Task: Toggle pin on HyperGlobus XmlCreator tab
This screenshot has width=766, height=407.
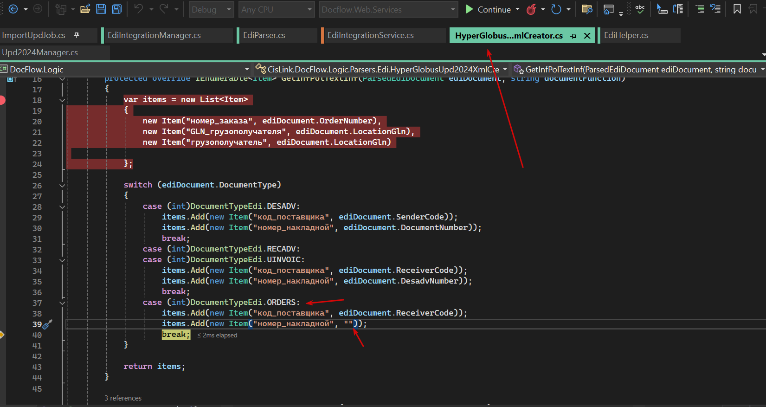Action: click(x=573, y=36)
